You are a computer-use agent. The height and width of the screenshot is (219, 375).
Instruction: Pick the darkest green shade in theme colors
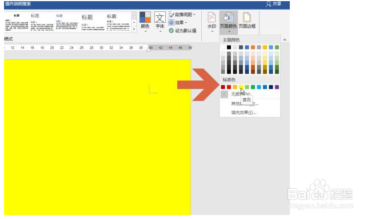coord(277,71)
